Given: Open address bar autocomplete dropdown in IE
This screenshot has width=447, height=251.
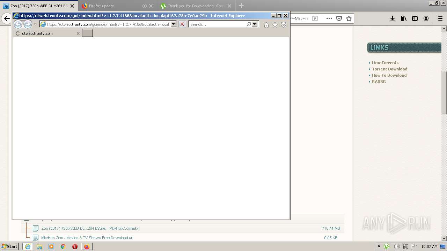Looking at the screenshot, I should [173, 24].
